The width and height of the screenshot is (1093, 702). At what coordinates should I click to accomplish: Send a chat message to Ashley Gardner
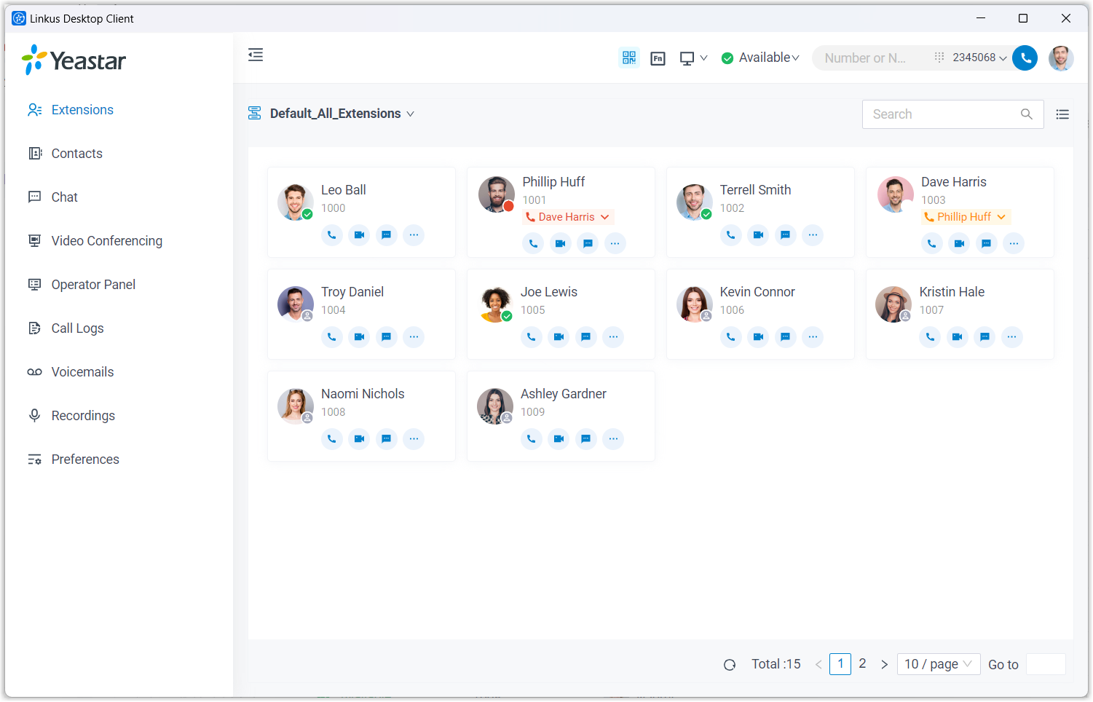click(x=586, y=439)
